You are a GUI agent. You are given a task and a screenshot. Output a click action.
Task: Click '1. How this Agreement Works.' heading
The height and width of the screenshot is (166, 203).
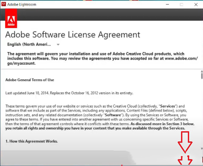click(x=32, y=141)
